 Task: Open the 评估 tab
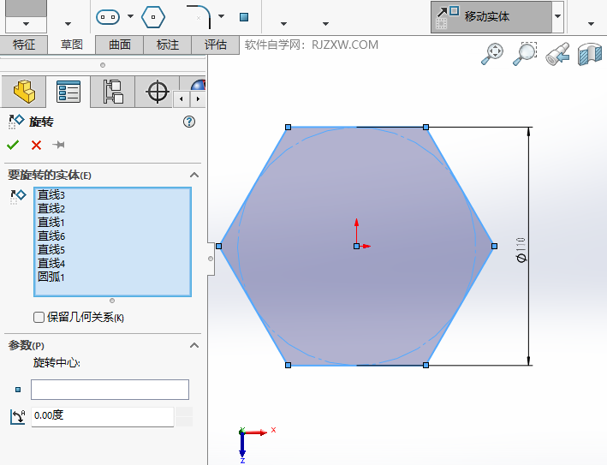click(x=216, y=45)
